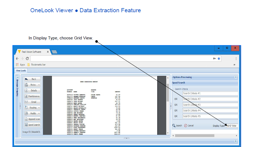Viewport: 267px width, 147px height.
Task: Show more bookmarks via the double chevron
Action: pyautogui.click(x=234, y=65)
